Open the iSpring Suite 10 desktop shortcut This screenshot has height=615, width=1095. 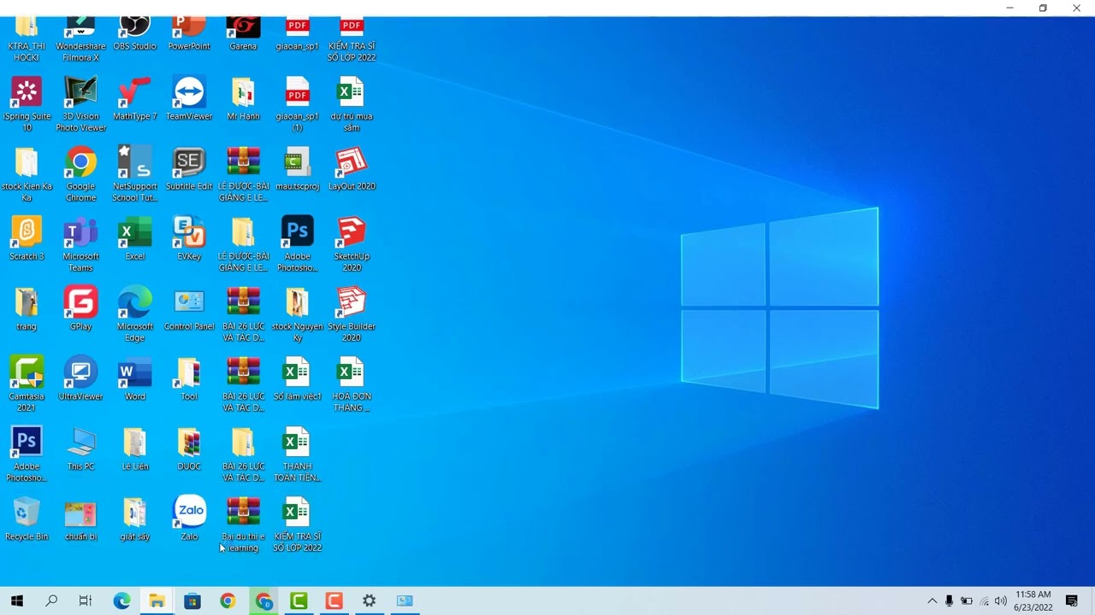27,103
